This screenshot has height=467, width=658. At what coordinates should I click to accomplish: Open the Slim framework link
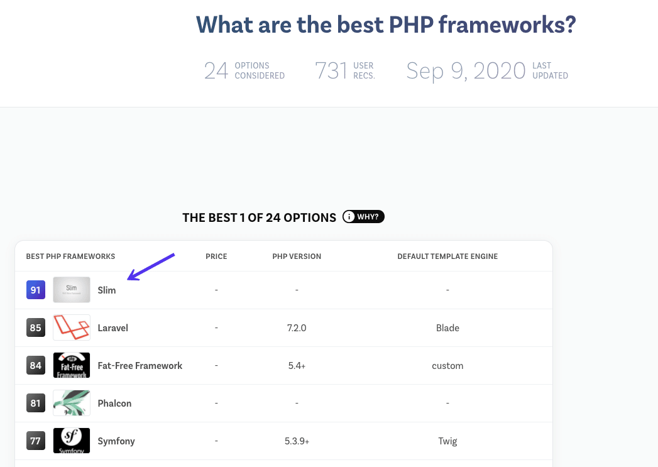pos(106,290)
